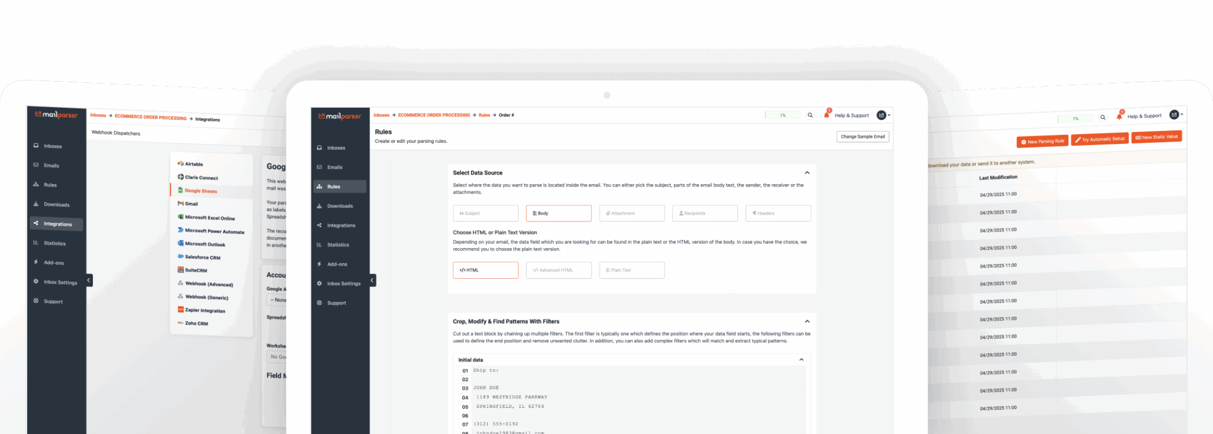Click the 1% usage progress bar in center window
This screenshot has width=1213, height=434.
(782, 115)
